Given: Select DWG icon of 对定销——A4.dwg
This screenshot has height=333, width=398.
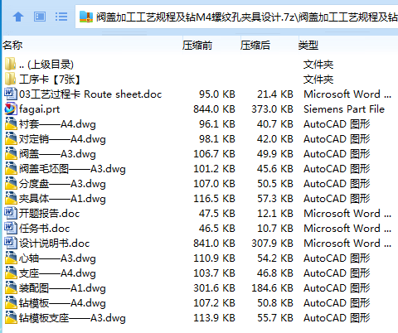Looking at the screenshot, I should (x=11, y=138).
